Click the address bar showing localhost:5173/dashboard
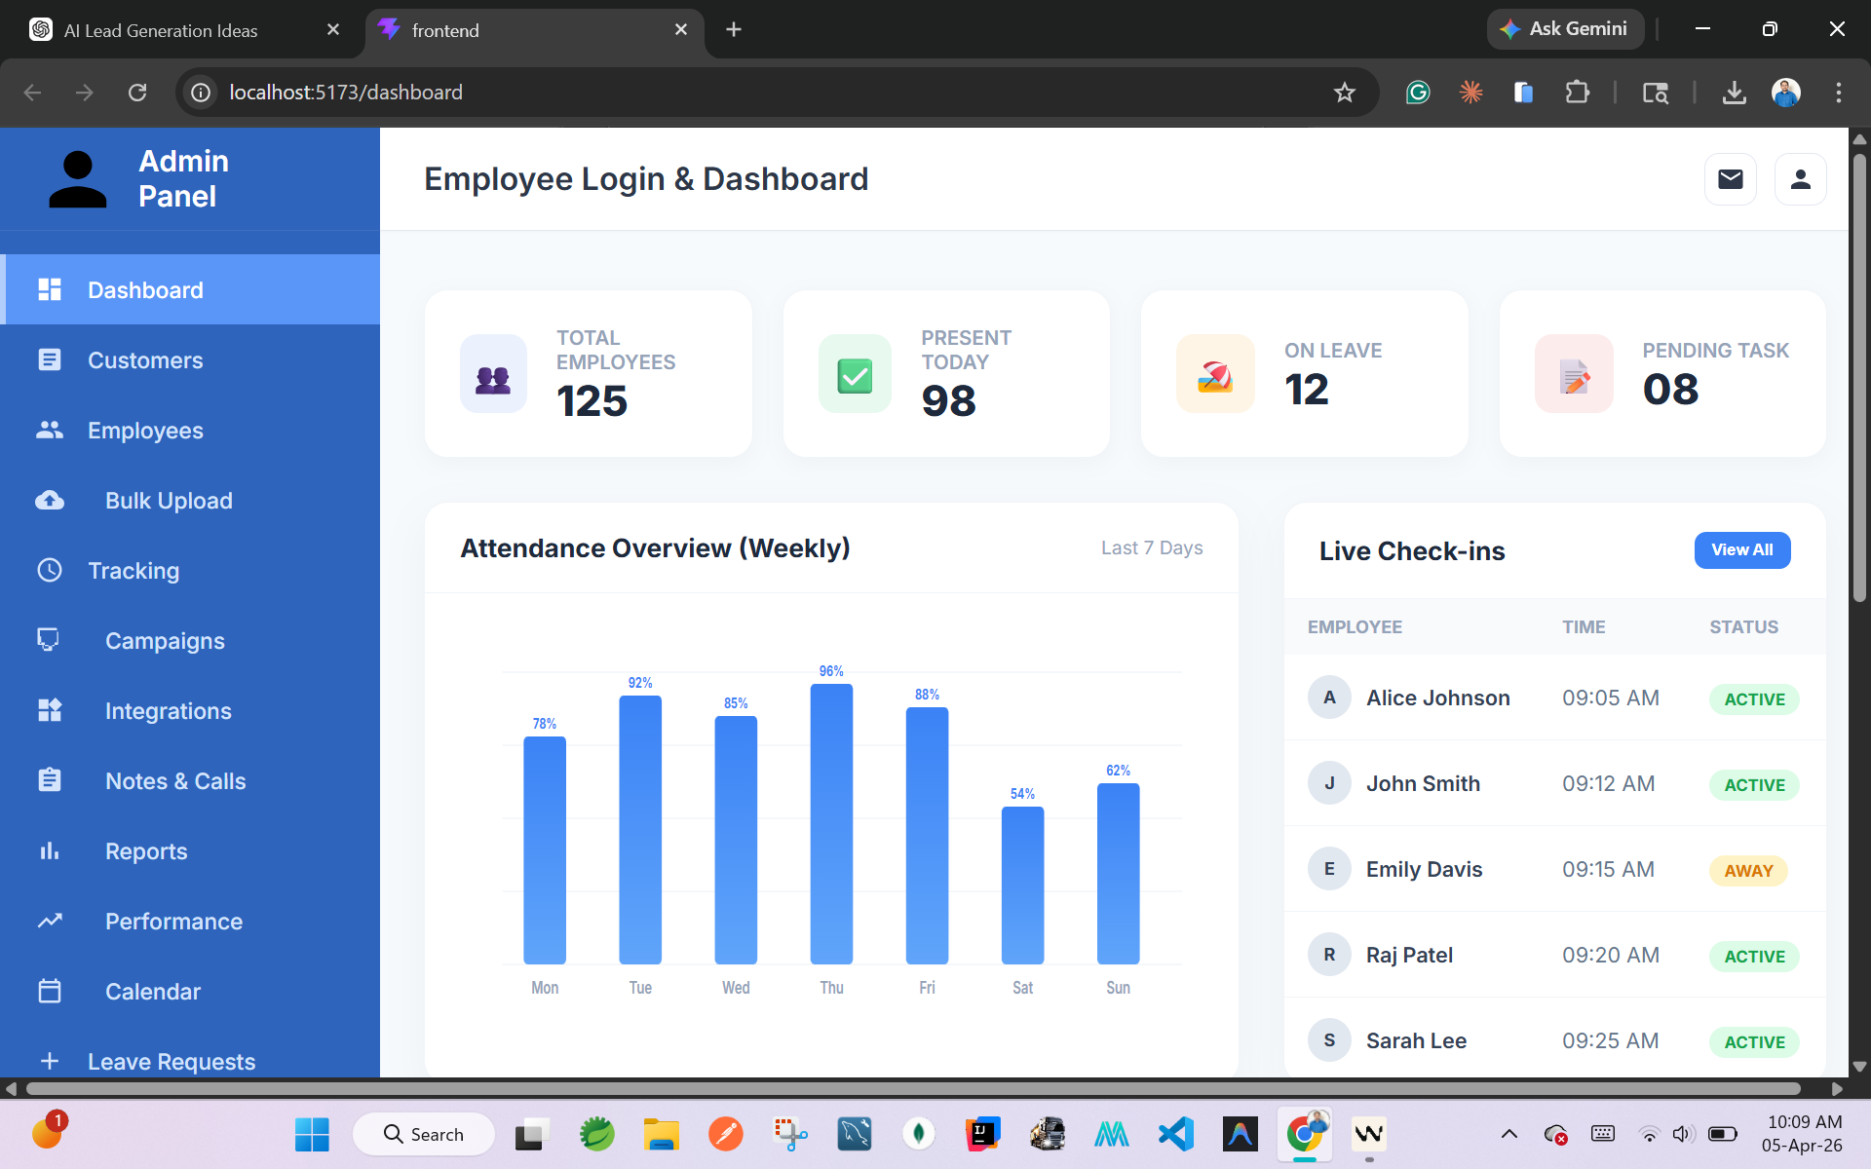Image resolution: width=1871 pixels, height=1169 pixels. (x=760, y=93)
